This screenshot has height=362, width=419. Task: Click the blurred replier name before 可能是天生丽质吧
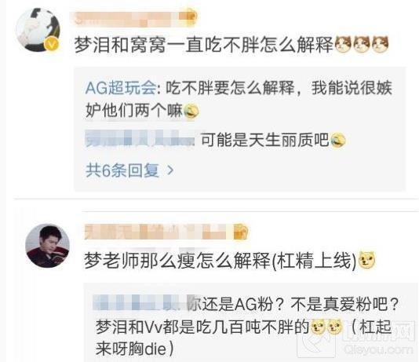140,138
